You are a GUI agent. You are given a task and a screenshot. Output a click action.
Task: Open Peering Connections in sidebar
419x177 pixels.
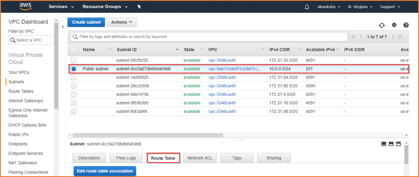coord(28,172)
